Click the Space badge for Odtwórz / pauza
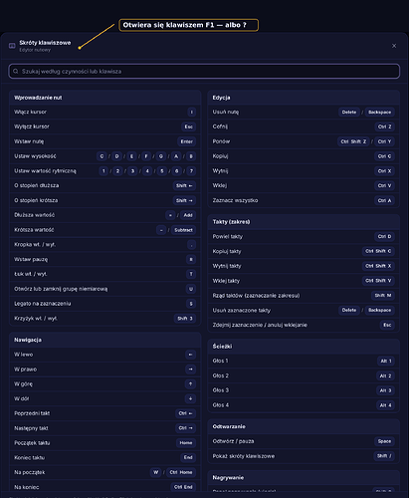The image size is (409, 498). (x=384, y=441)
